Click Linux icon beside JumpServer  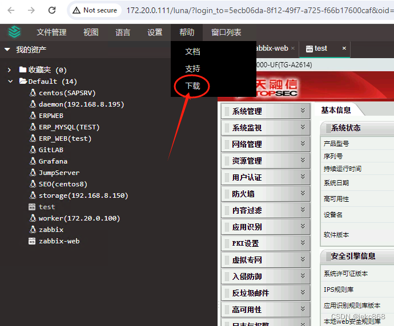[x=33, y=172]
